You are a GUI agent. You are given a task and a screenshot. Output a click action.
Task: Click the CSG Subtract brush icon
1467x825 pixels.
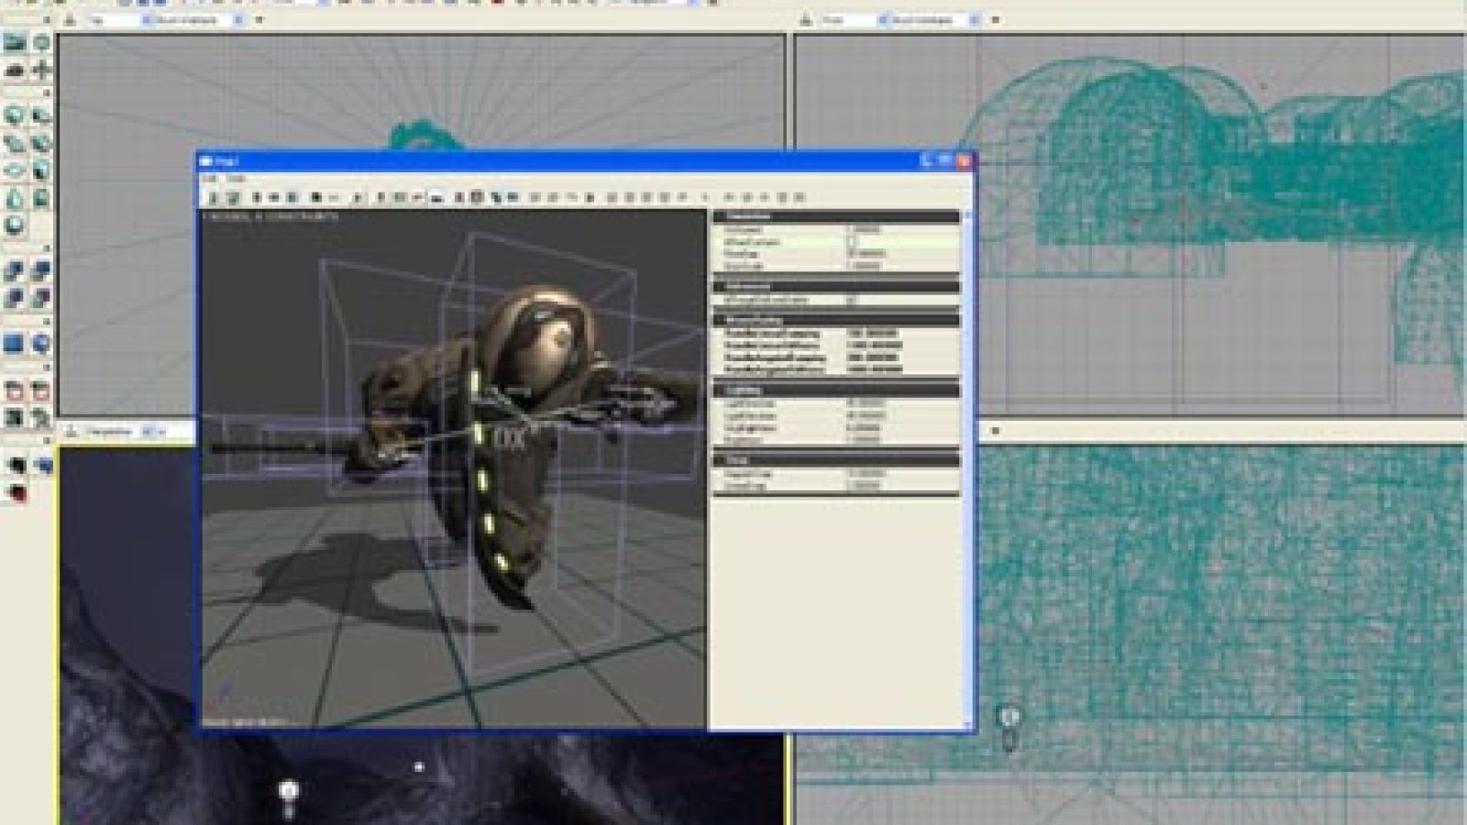coord(41,271)
